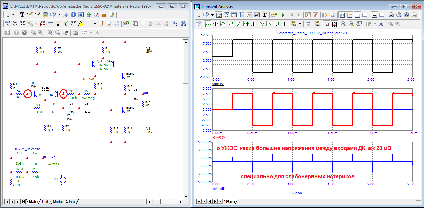Screen dimensions: 424x208
Task: Select the Text mode tool (bold T)
Action: click(22, 15)
